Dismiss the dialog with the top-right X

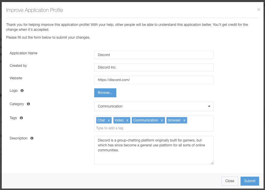pyautogui.click(x=259, y=9)
